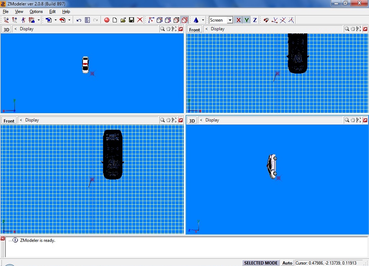Screen dimensions: 369x266
Task: Select zoom magnifier in top-left 3D viewport
Action: pos(163,29)
